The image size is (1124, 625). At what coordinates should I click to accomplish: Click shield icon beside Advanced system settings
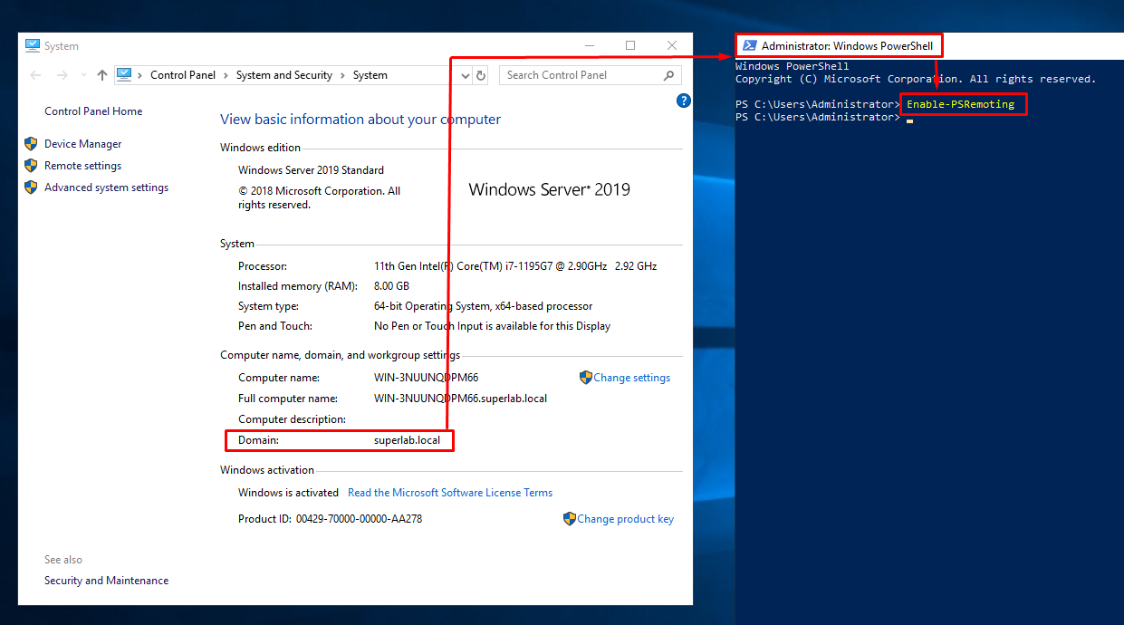[x=31, y=187]
